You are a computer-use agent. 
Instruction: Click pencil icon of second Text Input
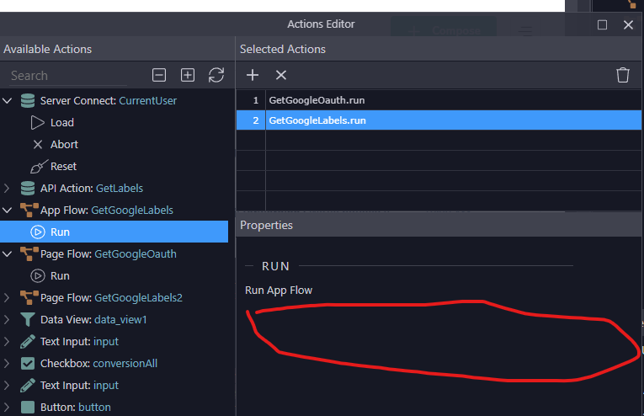pos(28,385)
